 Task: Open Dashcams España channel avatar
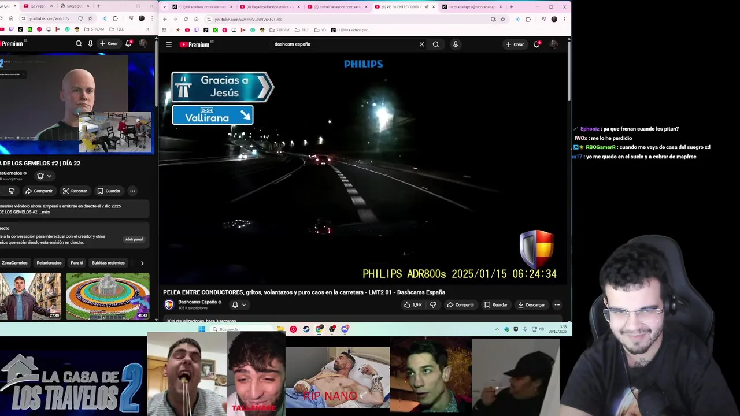tap(169, 305)
